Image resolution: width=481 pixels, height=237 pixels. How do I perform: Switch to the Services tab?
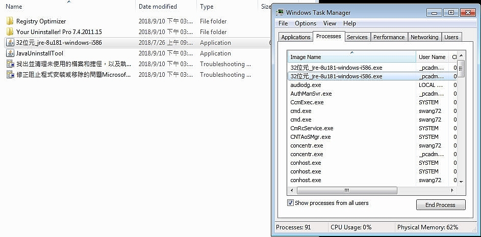(x=357, y=37)
